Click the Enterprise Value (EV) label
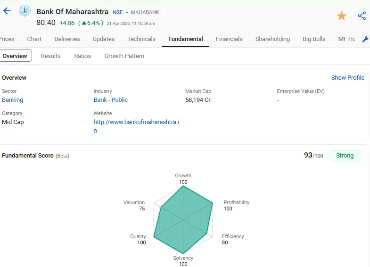Viewport: 370px width, 267px height. click(x=300, y=91)
